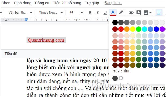Click the Quantrimang.com heading text
This screenshot has height=97, width=166.
pyautogui.click(x=46, y=40)
